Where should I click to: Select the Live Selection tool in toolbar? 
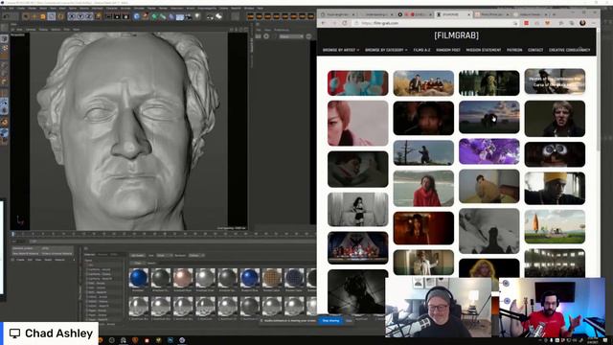pos(26,16)
